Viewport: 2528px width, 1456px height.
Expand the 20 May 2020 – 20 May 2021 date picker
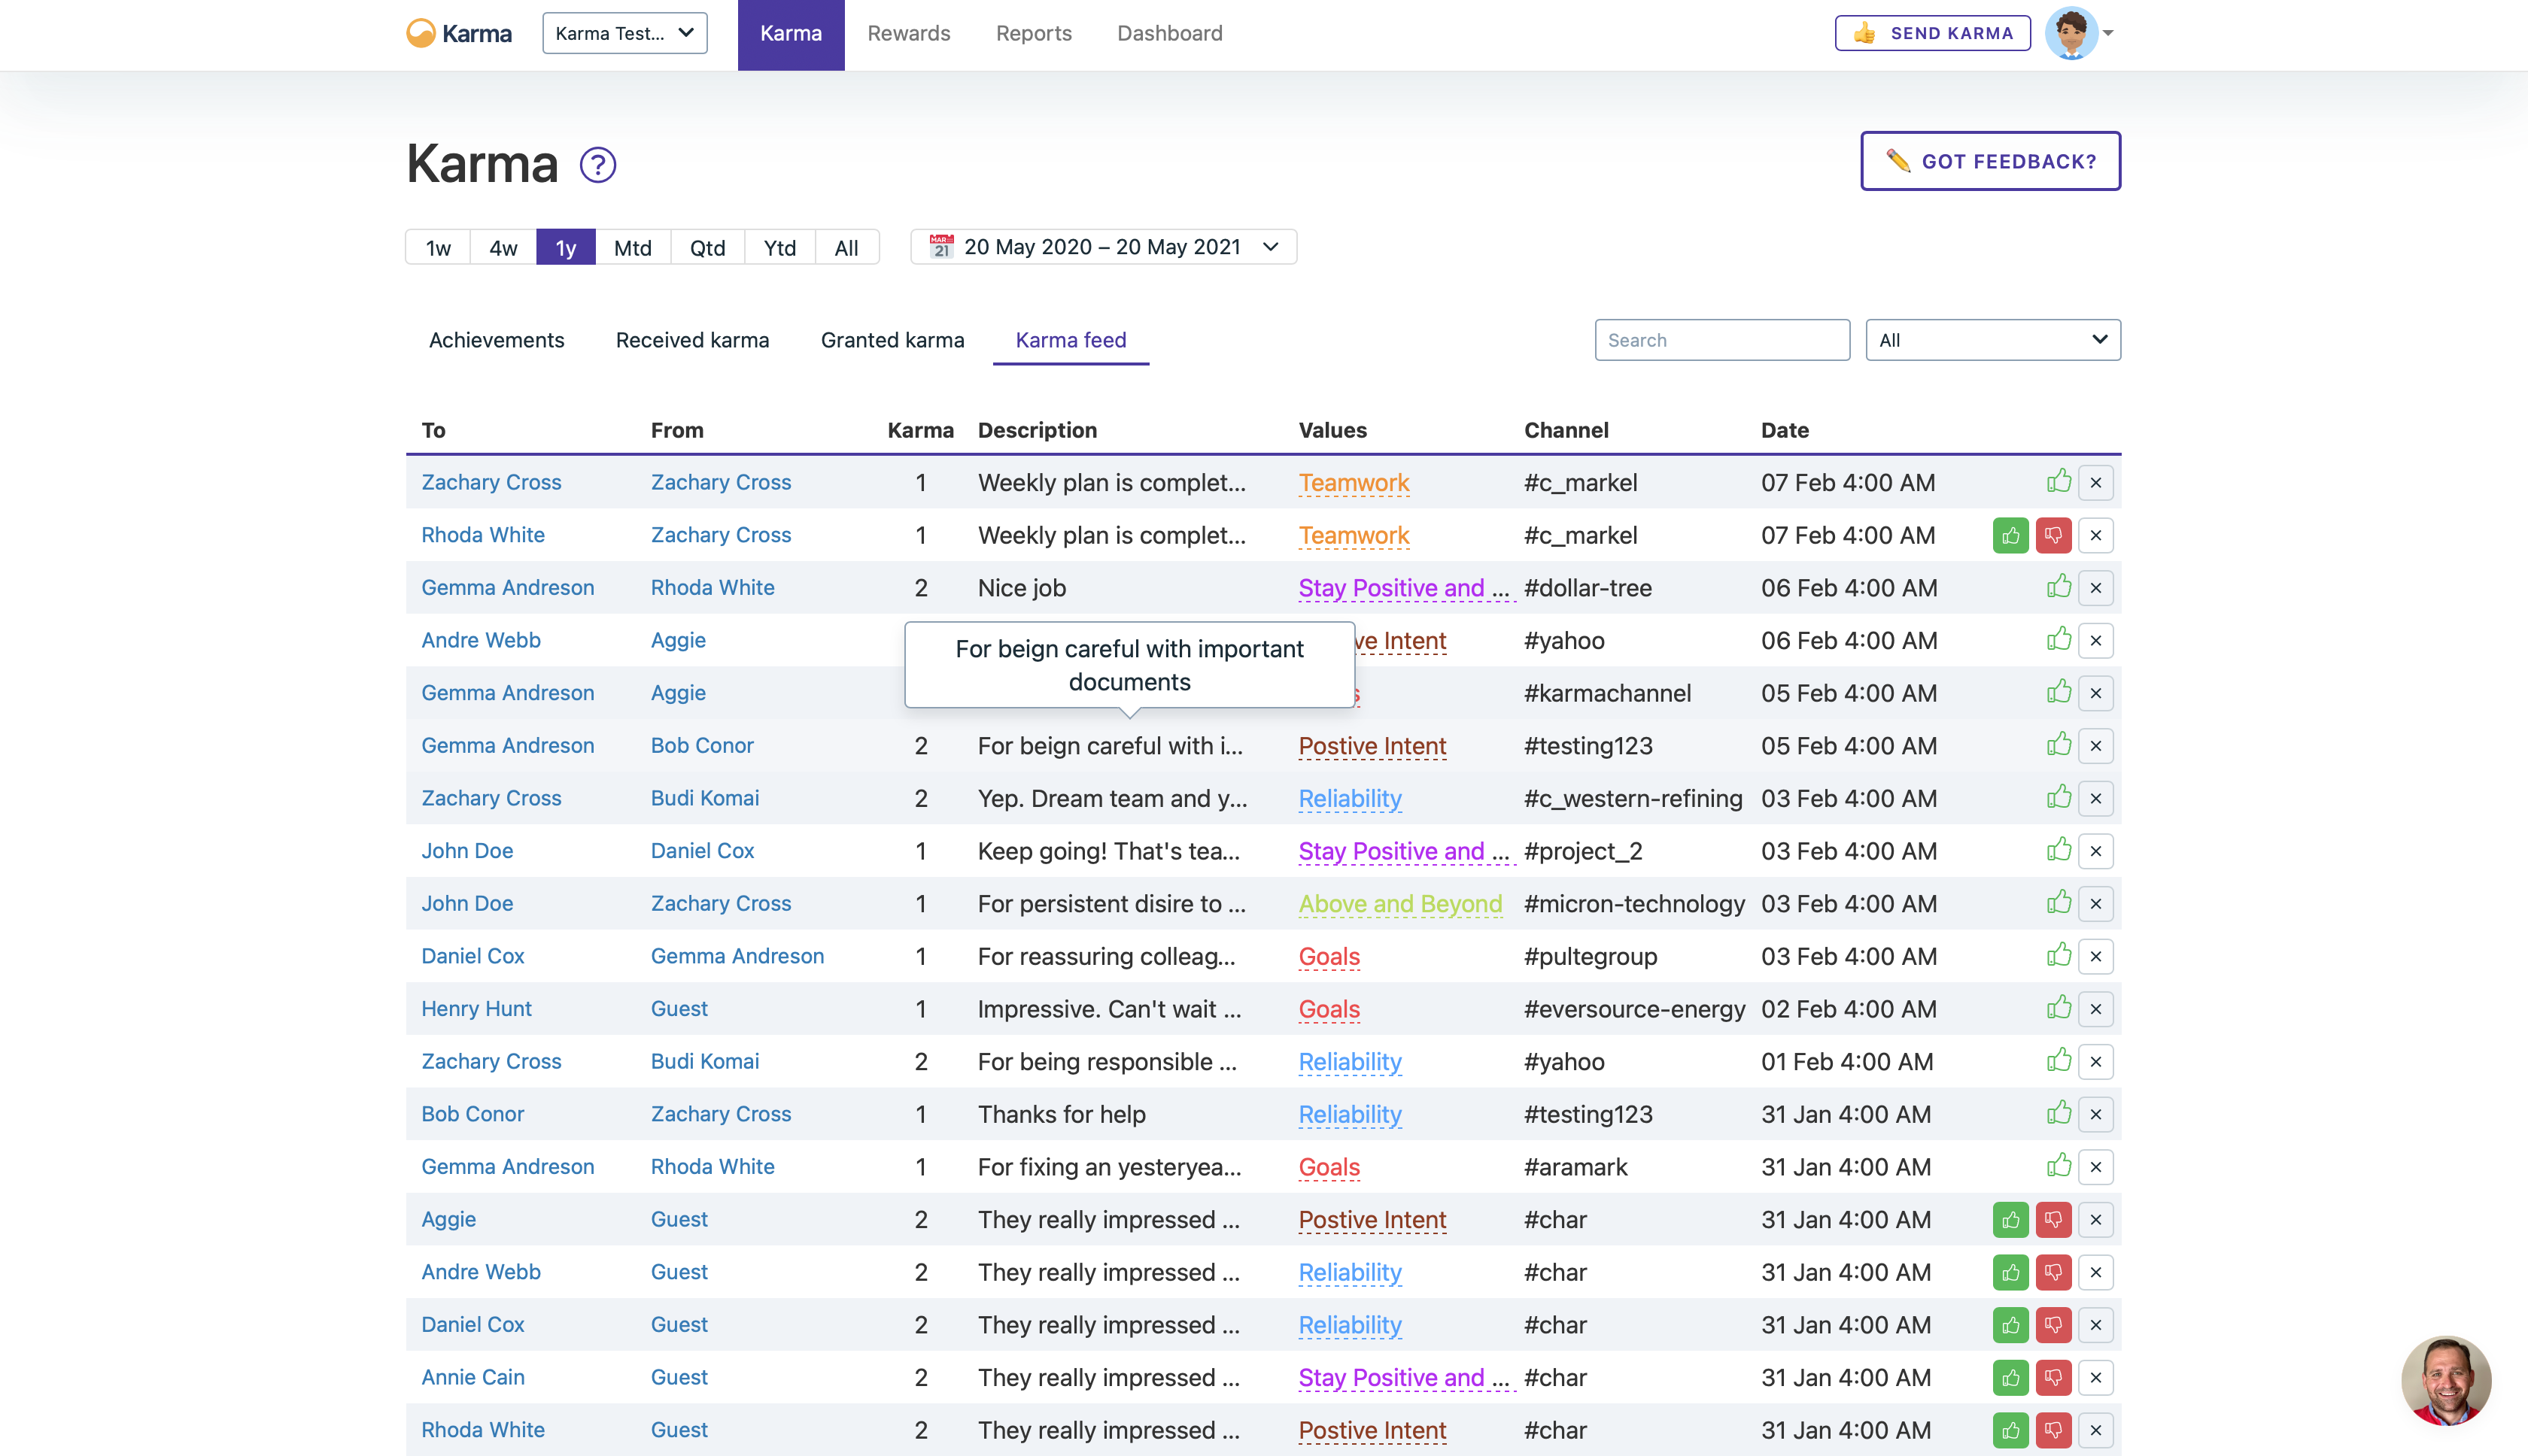(x=1102, y=247)
